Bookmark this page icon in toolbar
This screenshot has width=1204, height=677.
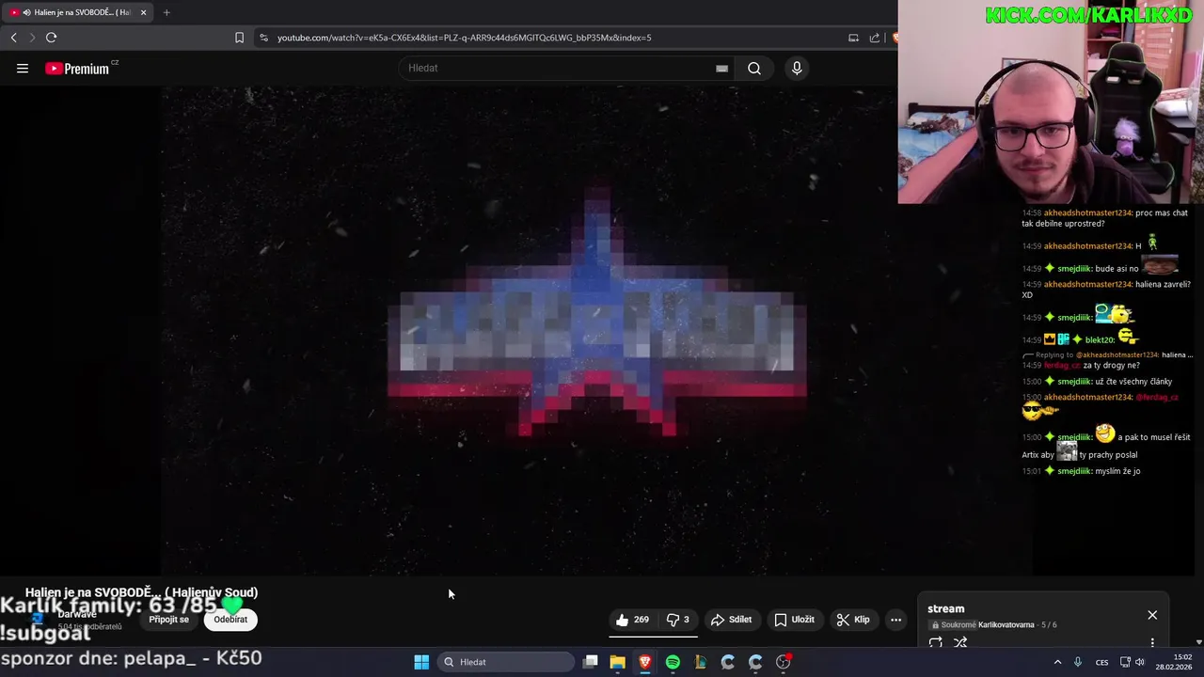(239, 38)
